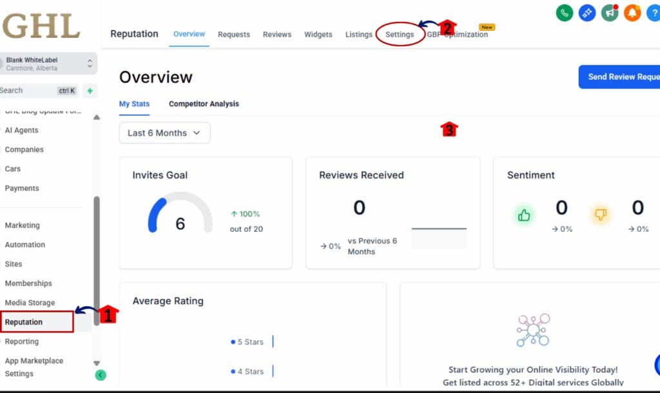
Task: Click the sidebar scrollbar down arrow
Action: click(x=97, y=363)
